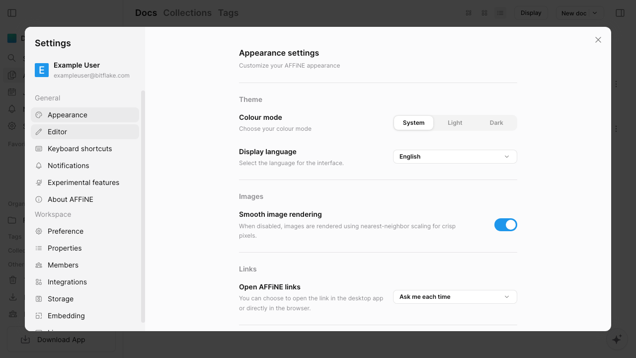Click the trash icon in the left sidebar
The image size is (636, 358).
click(13, 280)
